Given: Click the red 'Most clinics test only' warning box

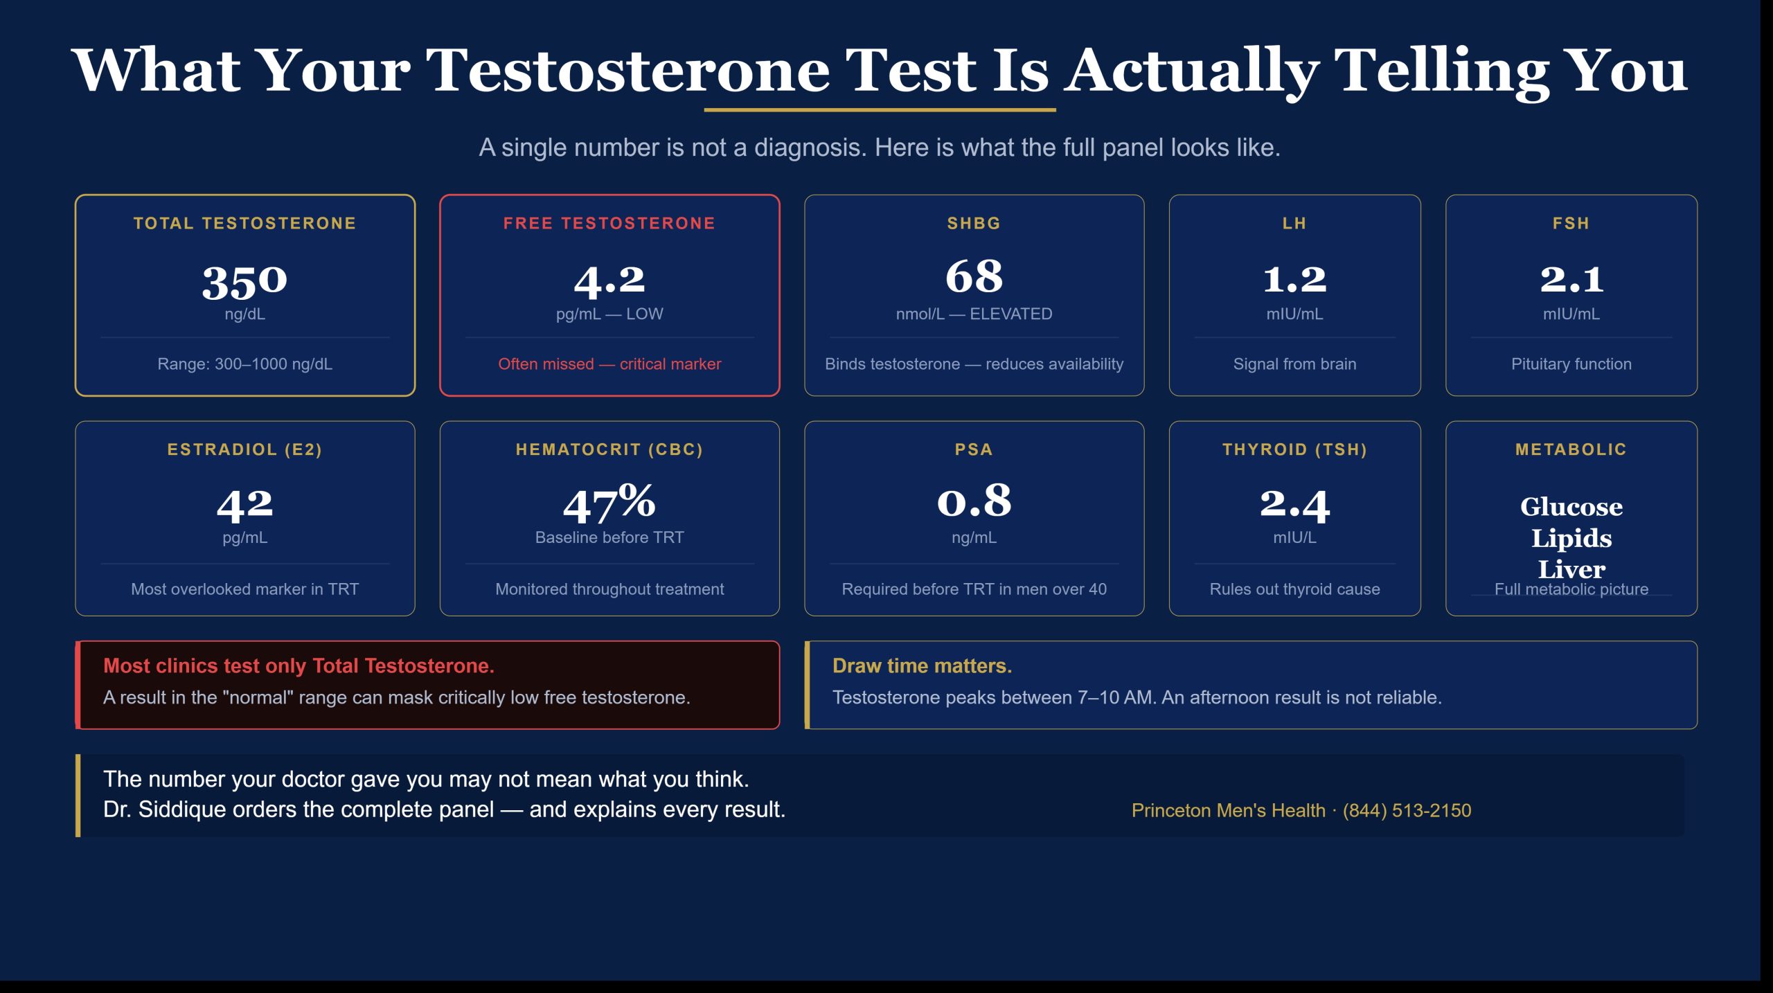Looking at the screenshot, I should click(x=427, y=684).
